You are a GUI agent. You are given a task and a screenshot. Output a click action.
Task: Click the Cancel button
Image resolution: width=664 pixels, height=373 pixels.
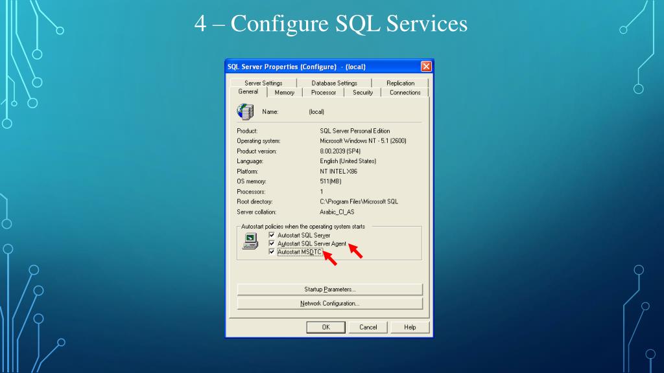coord(368,327)
